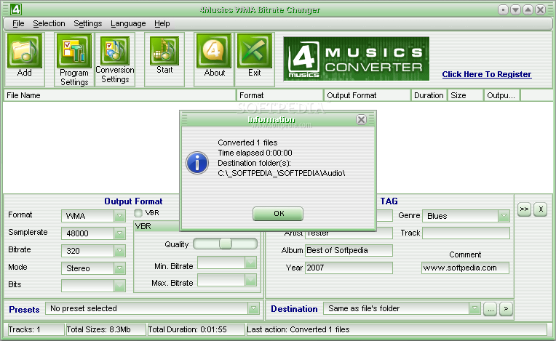Open Conversion Settings toolbar icon
The image size is (556, 341).
[115, 51]
